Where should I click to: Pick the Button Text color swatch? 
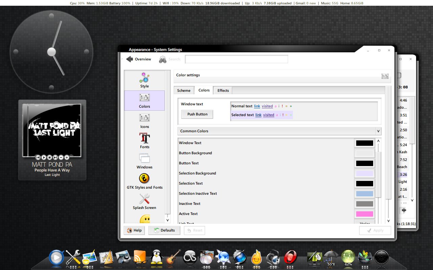[x=365, y=163]
